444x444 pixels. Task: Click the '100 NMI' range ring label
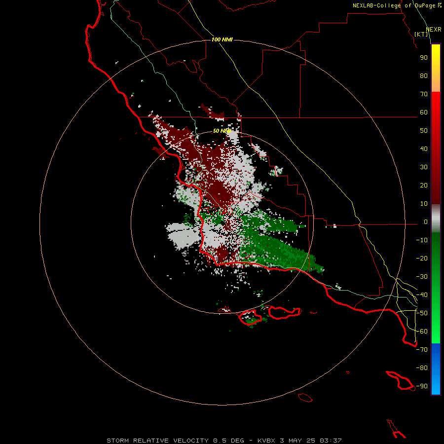click(x=222, y=39)
